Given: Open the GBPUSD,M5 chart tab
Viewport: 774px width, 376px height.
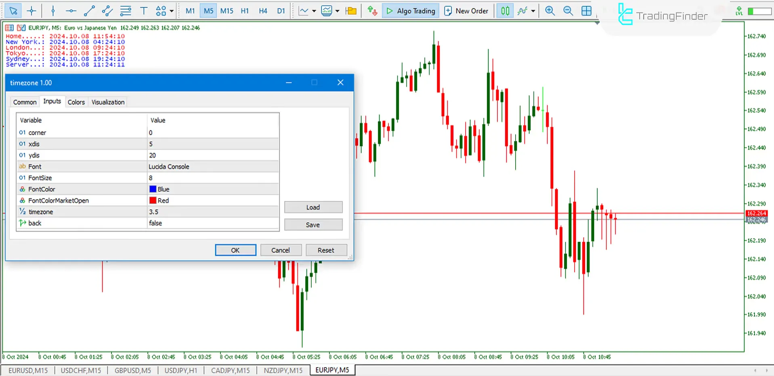Looking at the screenshot, I should [x=132, y=370].
